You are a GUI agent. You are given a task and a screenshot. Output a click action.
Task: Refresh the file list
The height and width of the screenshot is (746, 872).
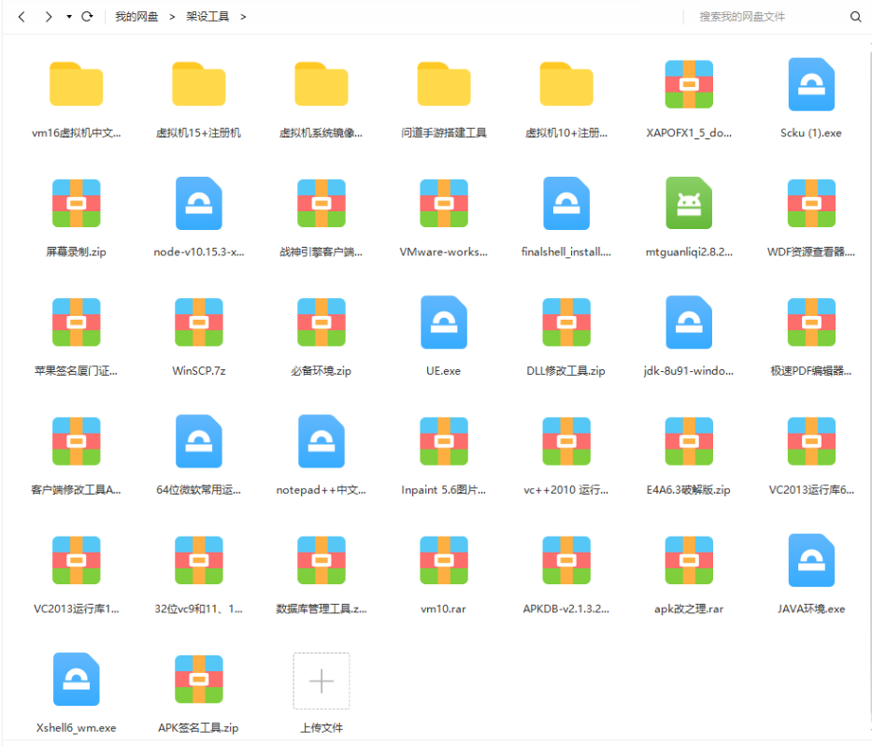point(87,17)
